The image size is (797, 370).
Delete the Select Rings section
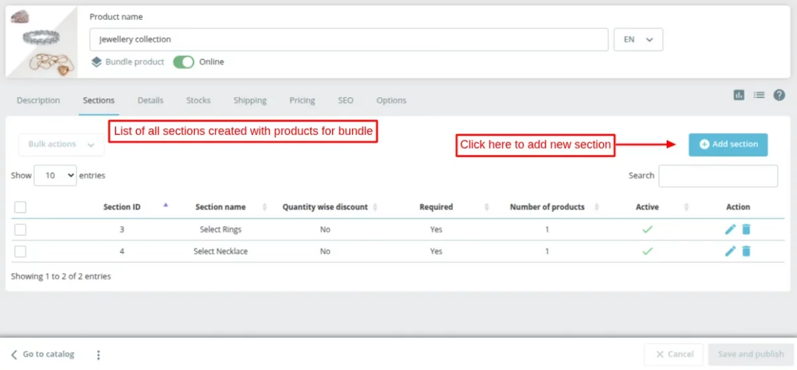coord(746,229)
